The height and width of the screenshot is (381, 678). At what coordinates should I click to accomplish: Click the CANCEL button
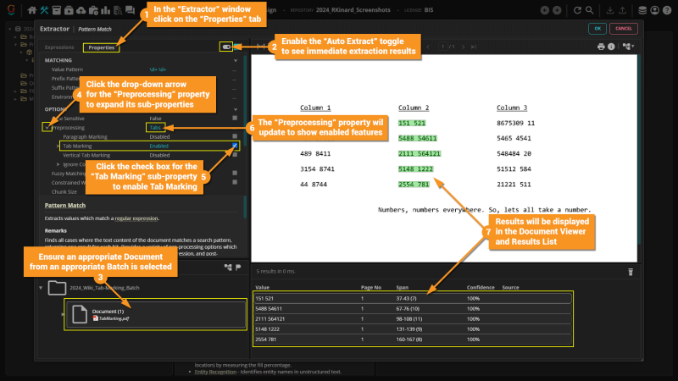point(624,29)
